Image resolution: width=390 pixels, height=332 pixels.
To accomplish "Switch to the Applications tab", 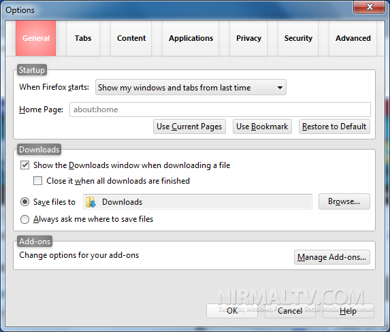I will click(x=191, y=38).
